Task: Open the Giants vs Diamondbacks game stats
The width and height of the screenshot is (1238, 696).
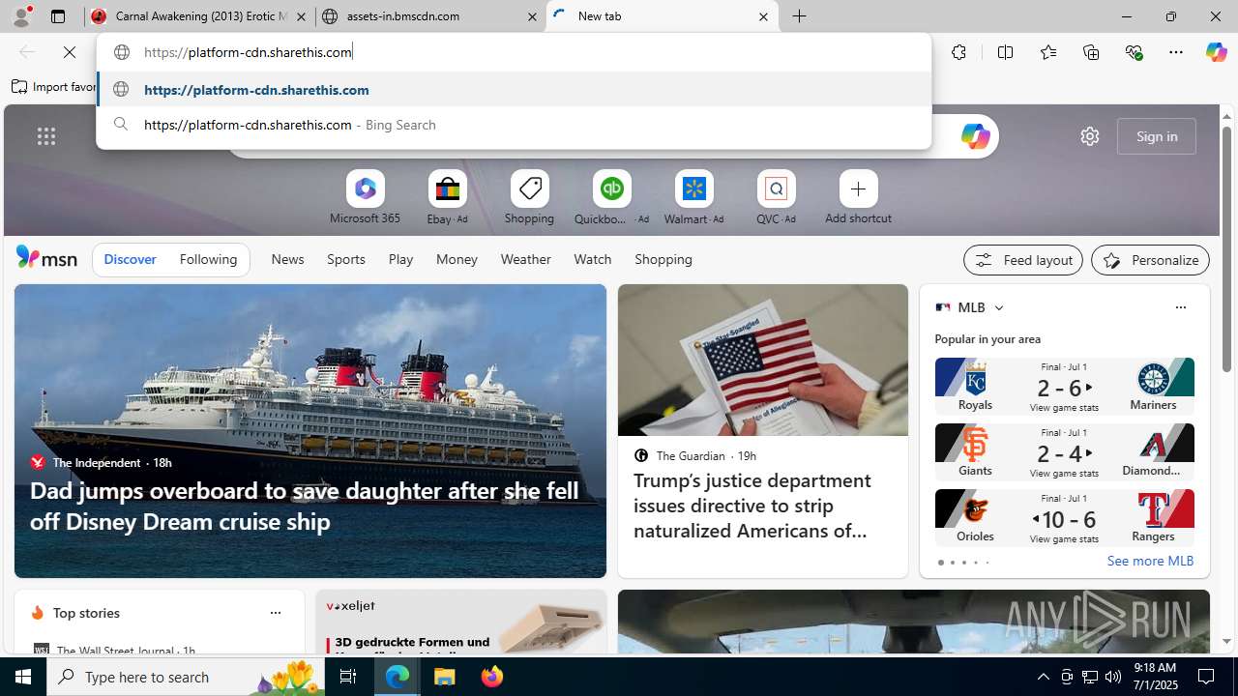Action: coord(1064,452)
